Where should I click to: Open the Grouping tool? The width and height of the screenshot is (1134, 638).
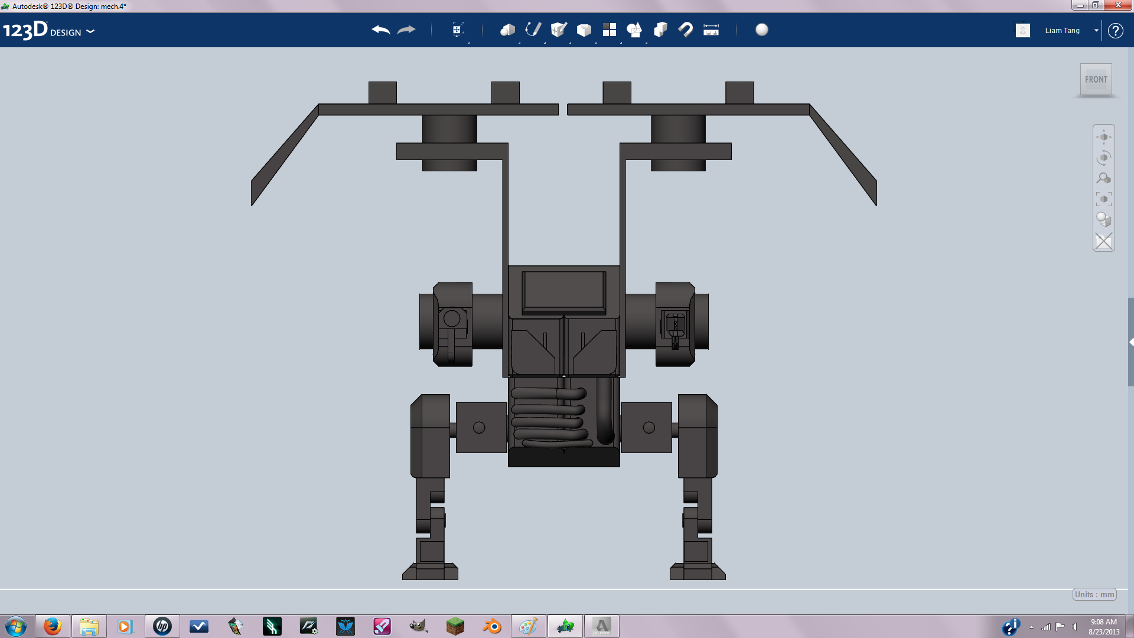[634, 30]
